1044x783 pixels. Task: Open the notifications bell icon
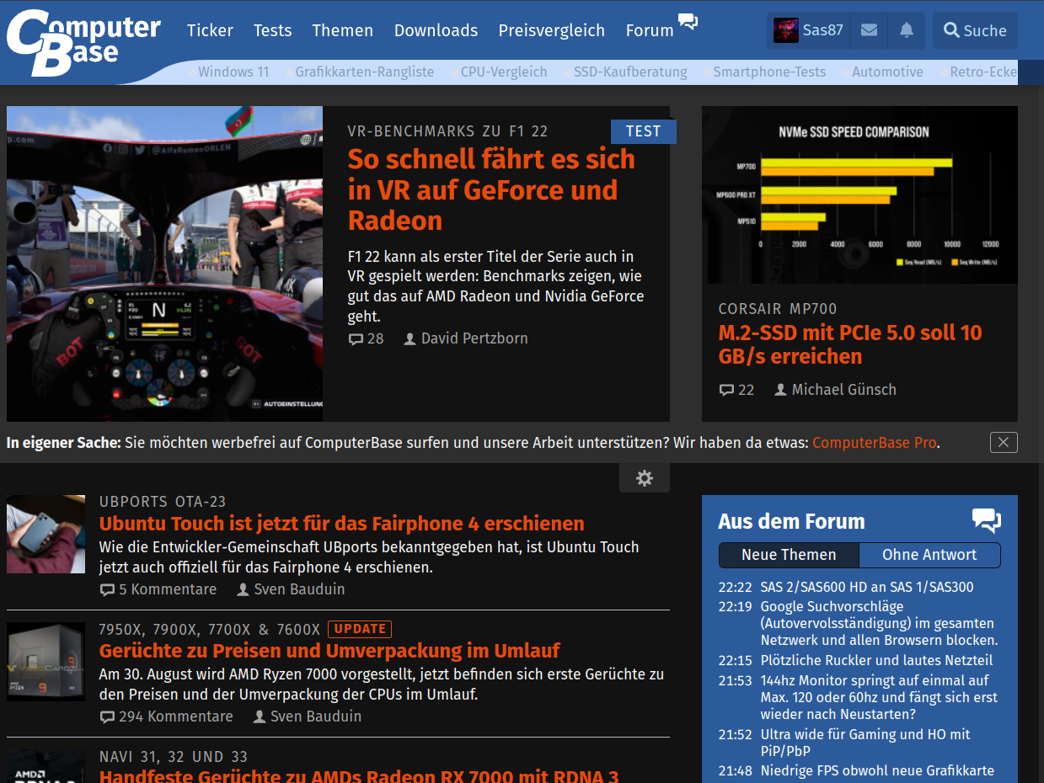pos(907,30)
